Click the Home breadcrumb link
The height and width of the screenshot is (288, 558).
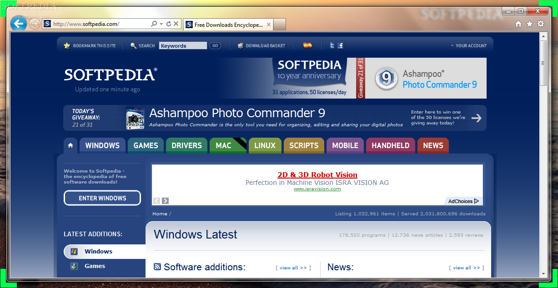(x=160, y=214)
